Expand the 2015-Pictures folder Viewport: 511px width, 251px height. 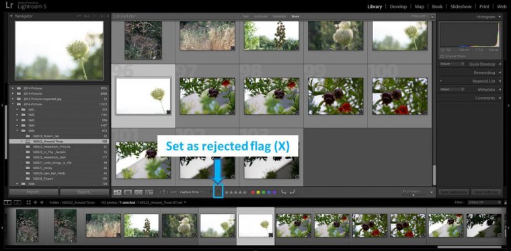(13, 93)
